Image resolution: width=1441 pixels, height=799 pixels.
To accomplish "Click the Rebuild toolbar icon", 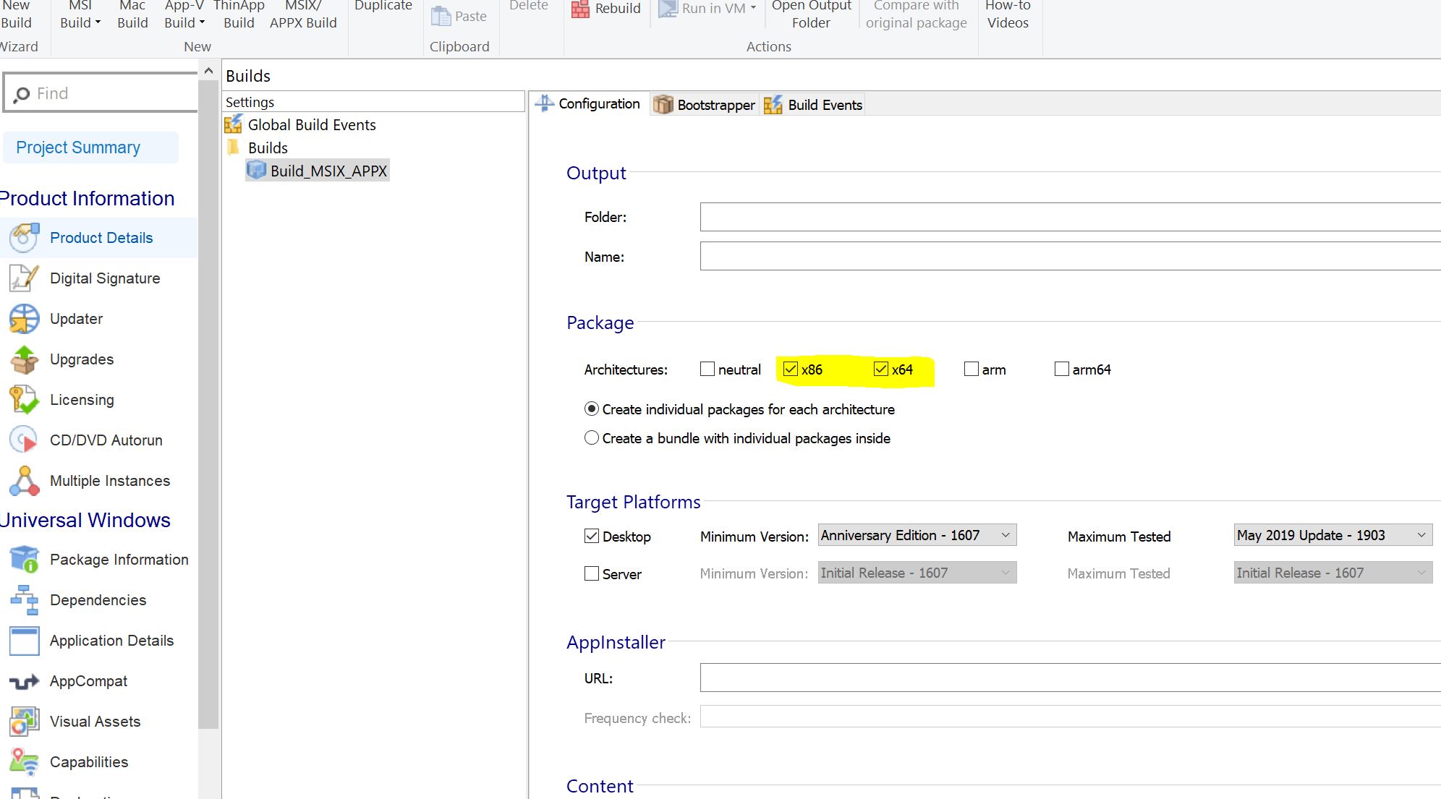I will click(580, 9).
